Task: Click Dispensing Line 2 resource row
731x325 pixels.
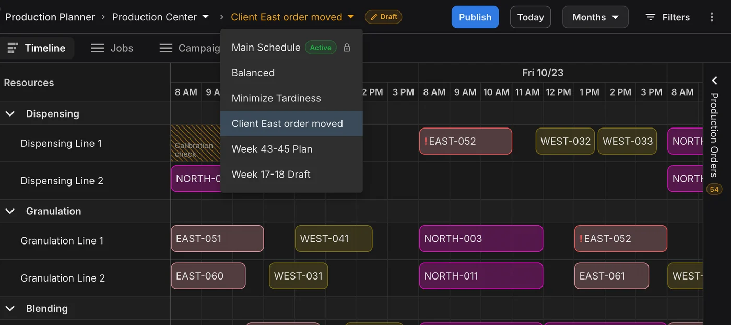Action: (x=85, y=181)
